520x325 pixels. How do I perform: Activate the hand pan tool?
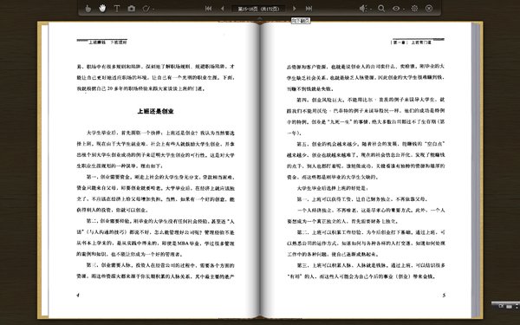point(102,9)
